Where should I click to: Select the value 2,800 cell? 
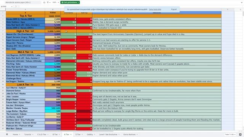click(53, 55)
